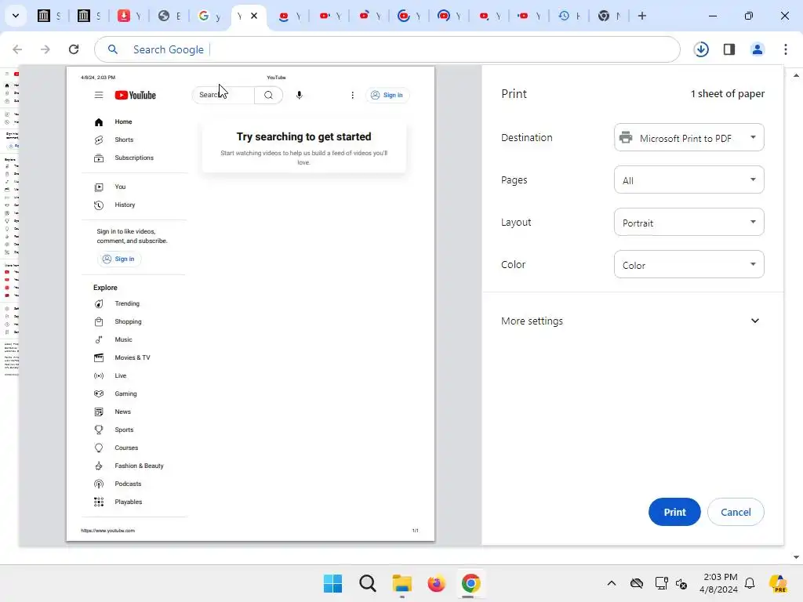
Task: Toggle the browser side panel
Action: [729, 49]
